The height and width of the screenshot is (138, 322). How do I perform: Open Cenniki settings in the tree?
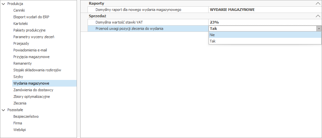point(19,10)
